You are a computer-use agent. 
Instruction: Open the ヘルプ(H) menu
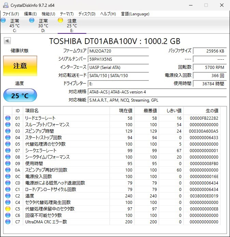[x=108, y=14]
